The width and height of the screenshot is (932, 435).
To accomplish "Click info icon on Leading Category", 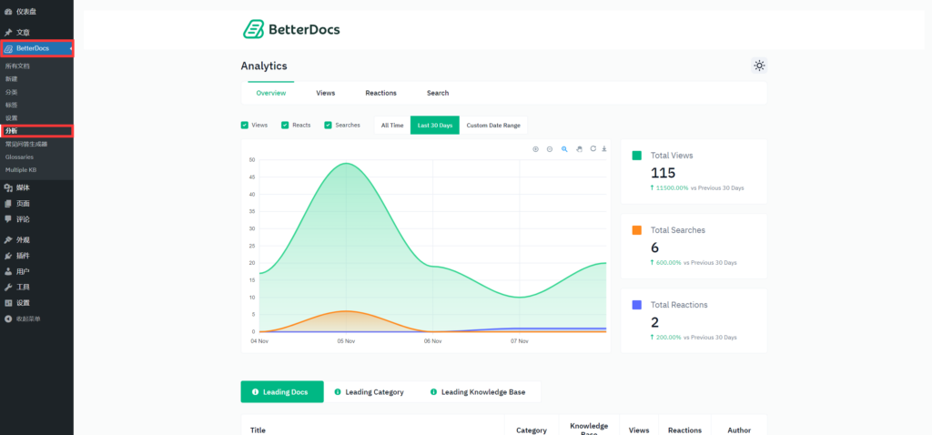I will tap(338, 392).
